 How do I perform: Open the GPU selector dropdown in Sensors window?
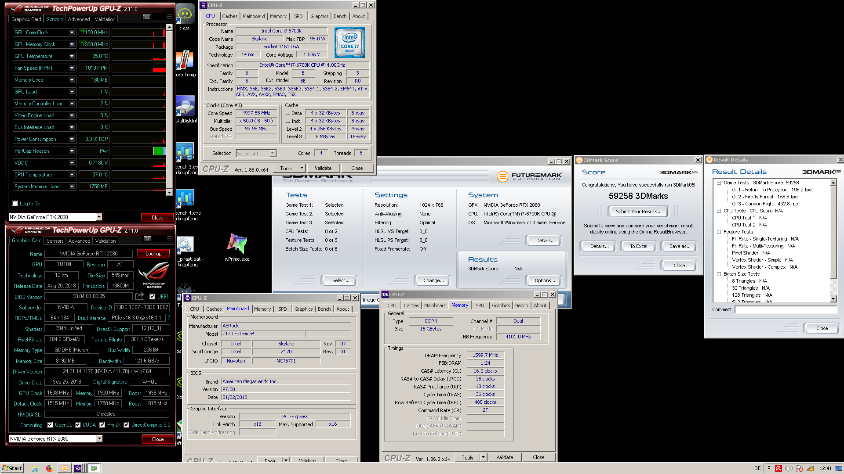[99, 217]
